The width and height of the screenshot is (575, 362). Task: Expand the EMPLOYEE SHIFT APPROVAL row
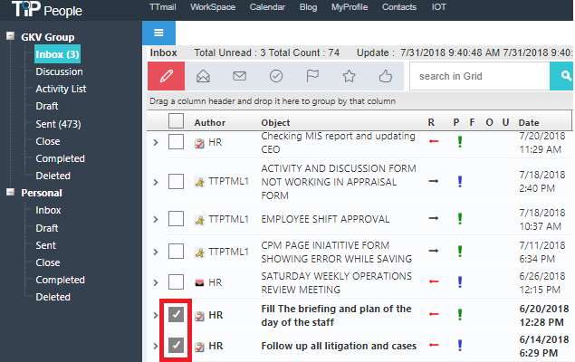click(x=156, y=219)
